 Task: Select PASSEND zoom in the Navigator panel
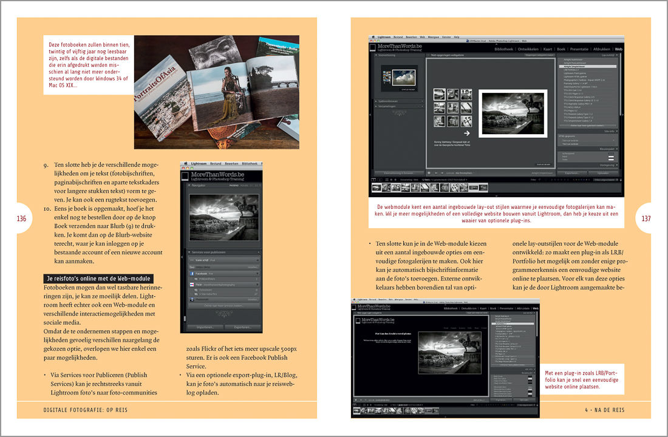pyautogui.click(x=234, y=185)
